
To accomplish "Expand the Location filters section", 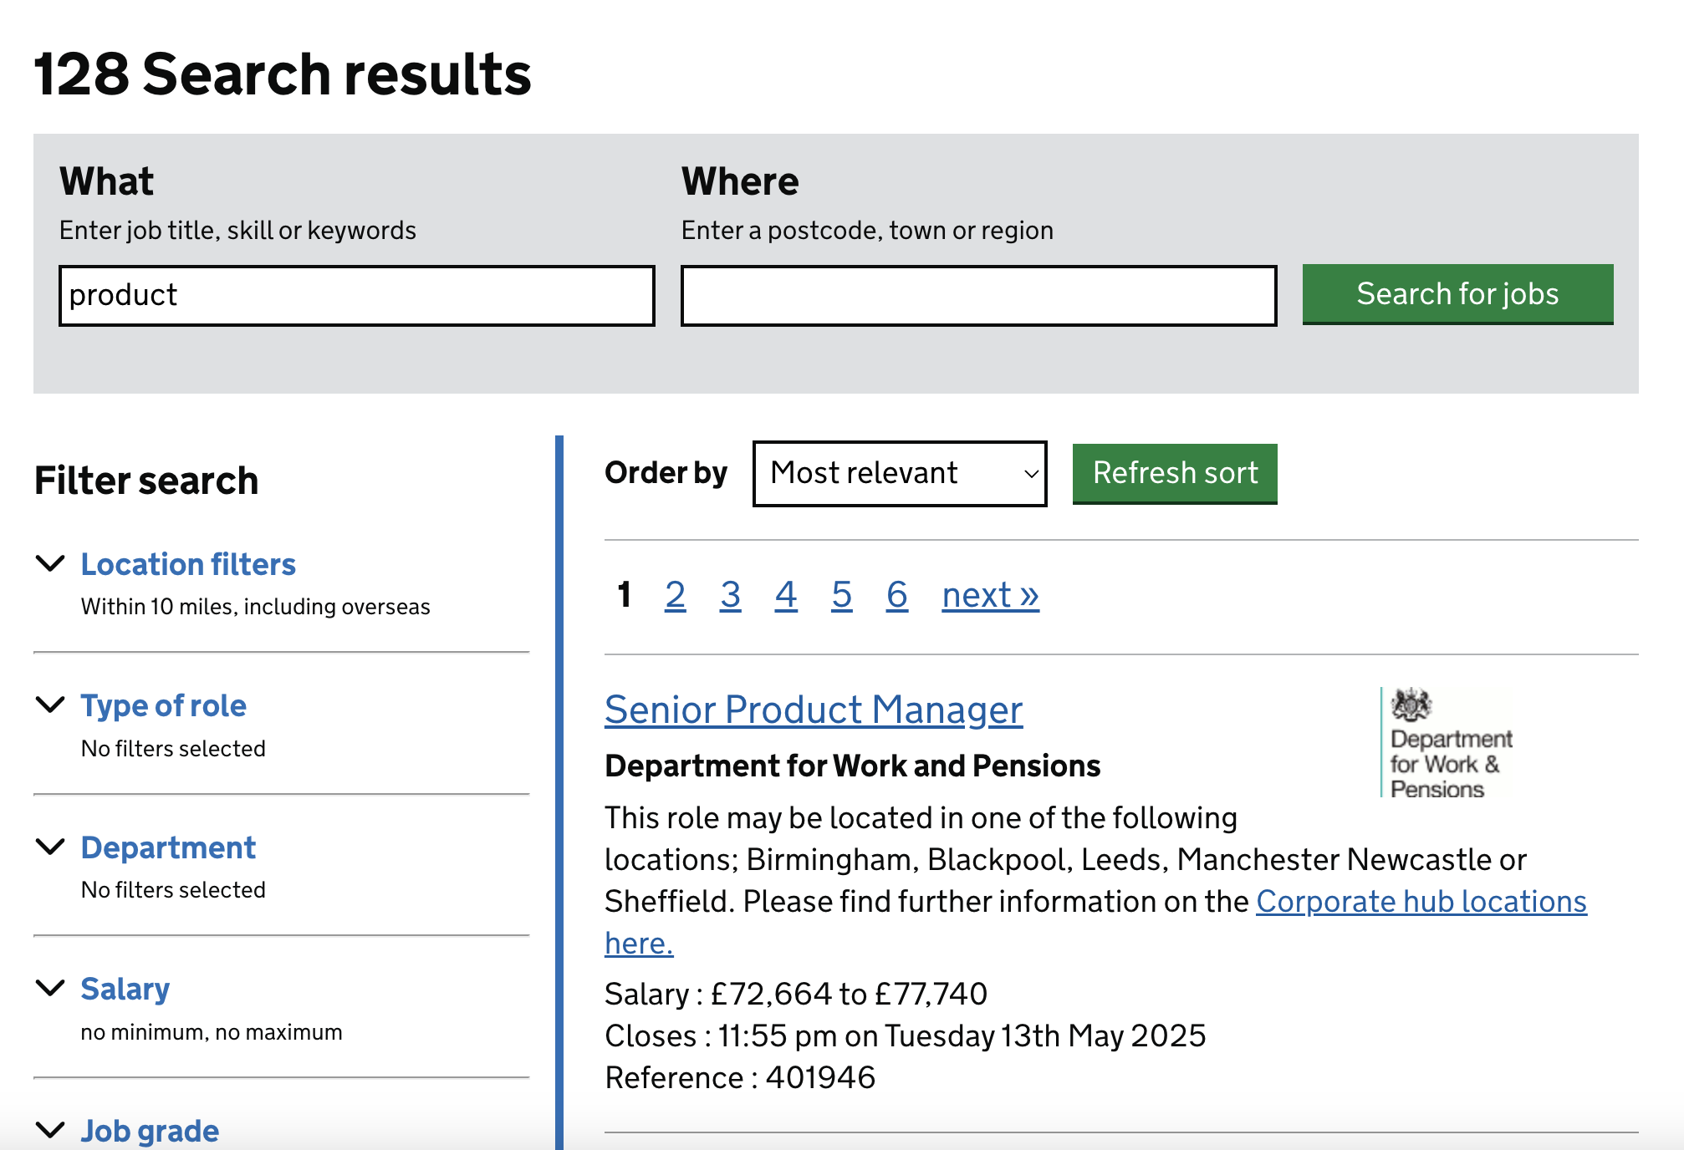I will click(x=188, y=565).
